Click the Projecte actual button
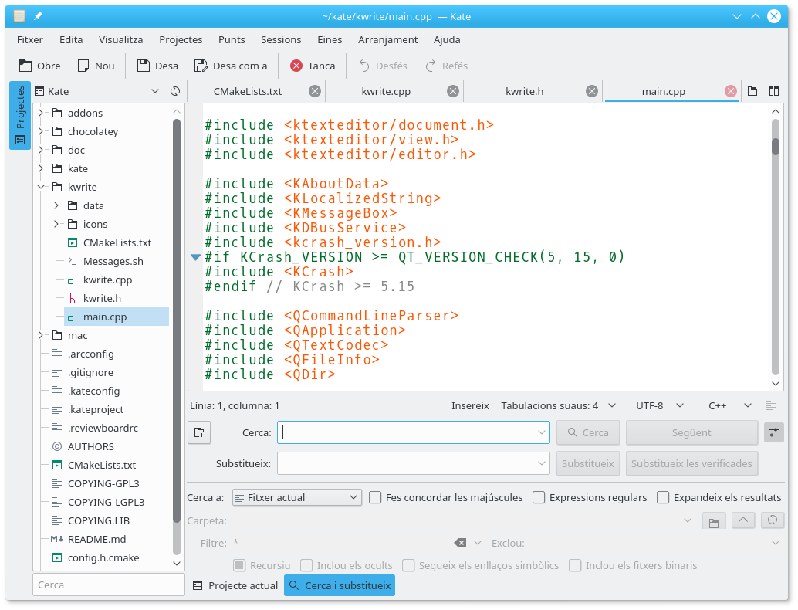 [235, 585]
